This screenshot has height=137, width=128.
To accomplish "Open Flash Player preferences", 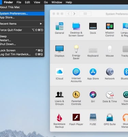I will [x=76, y=119].
